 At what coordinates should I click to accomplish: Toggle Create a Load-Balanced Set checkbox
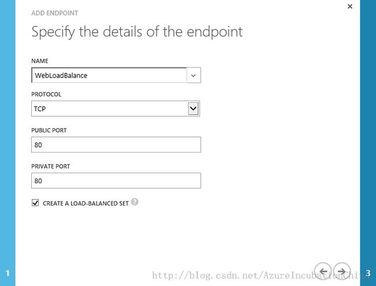point(35,203)
